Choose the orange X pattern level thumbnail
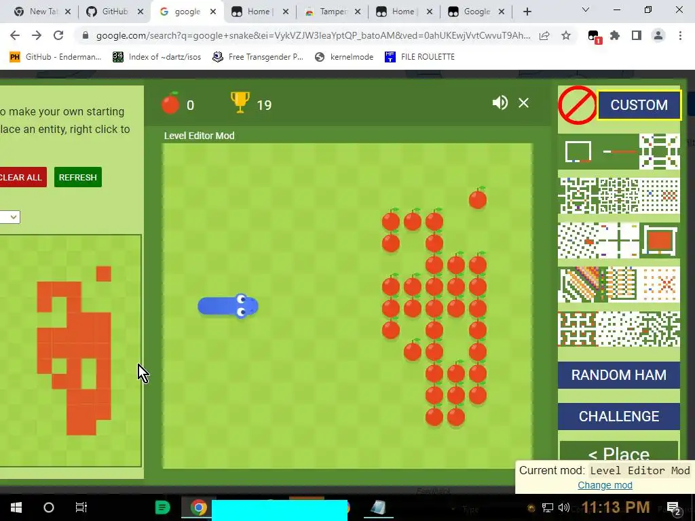The image size is (695, 521). (x=660, y=285)
